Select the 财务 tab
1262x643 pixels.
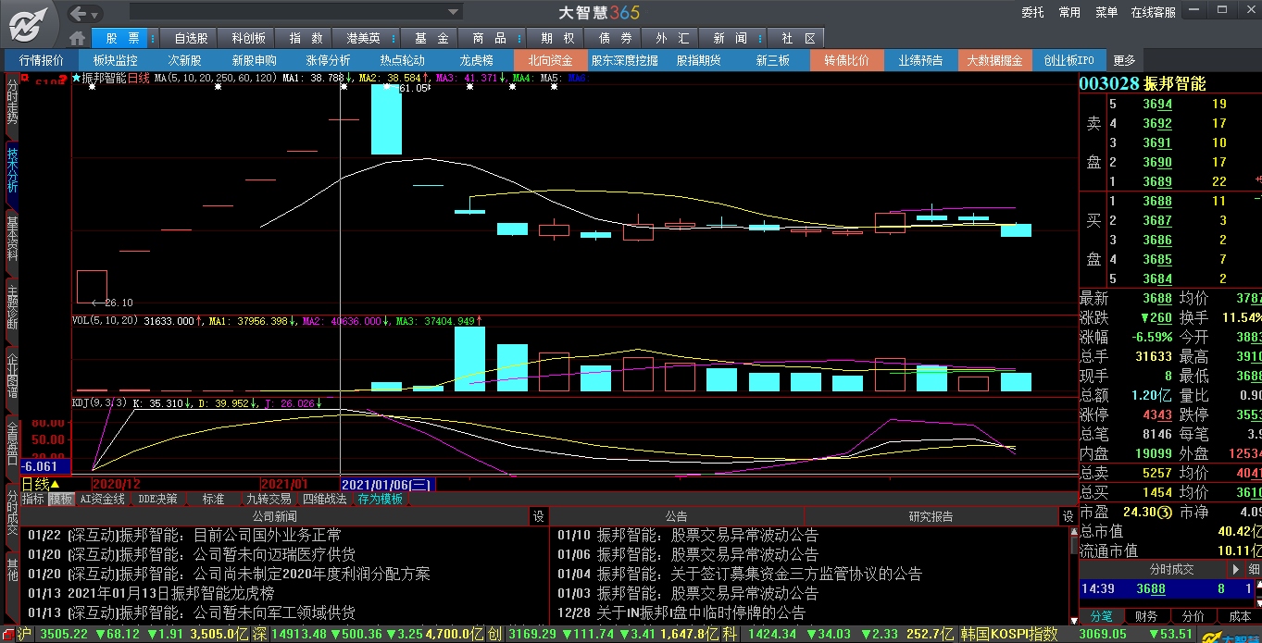point(1146,616)
